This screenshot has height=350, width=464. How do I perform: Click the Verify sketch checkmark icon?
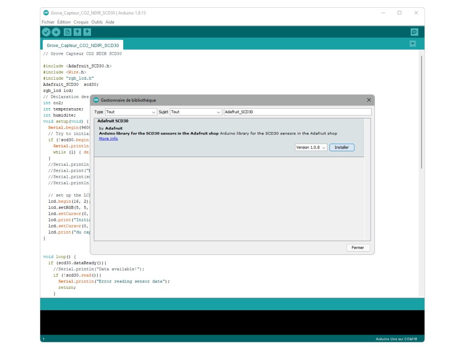click(46, 32)
